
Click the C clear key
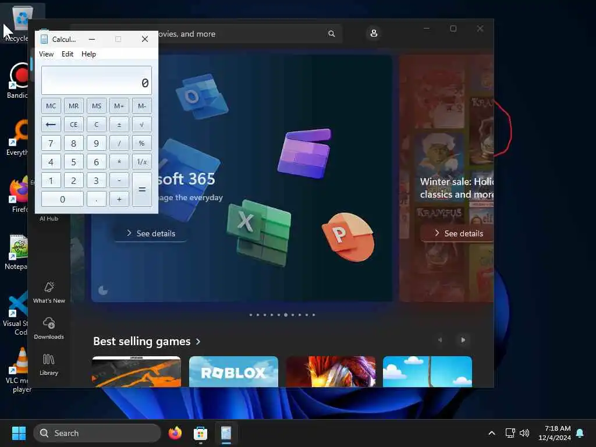97,125
